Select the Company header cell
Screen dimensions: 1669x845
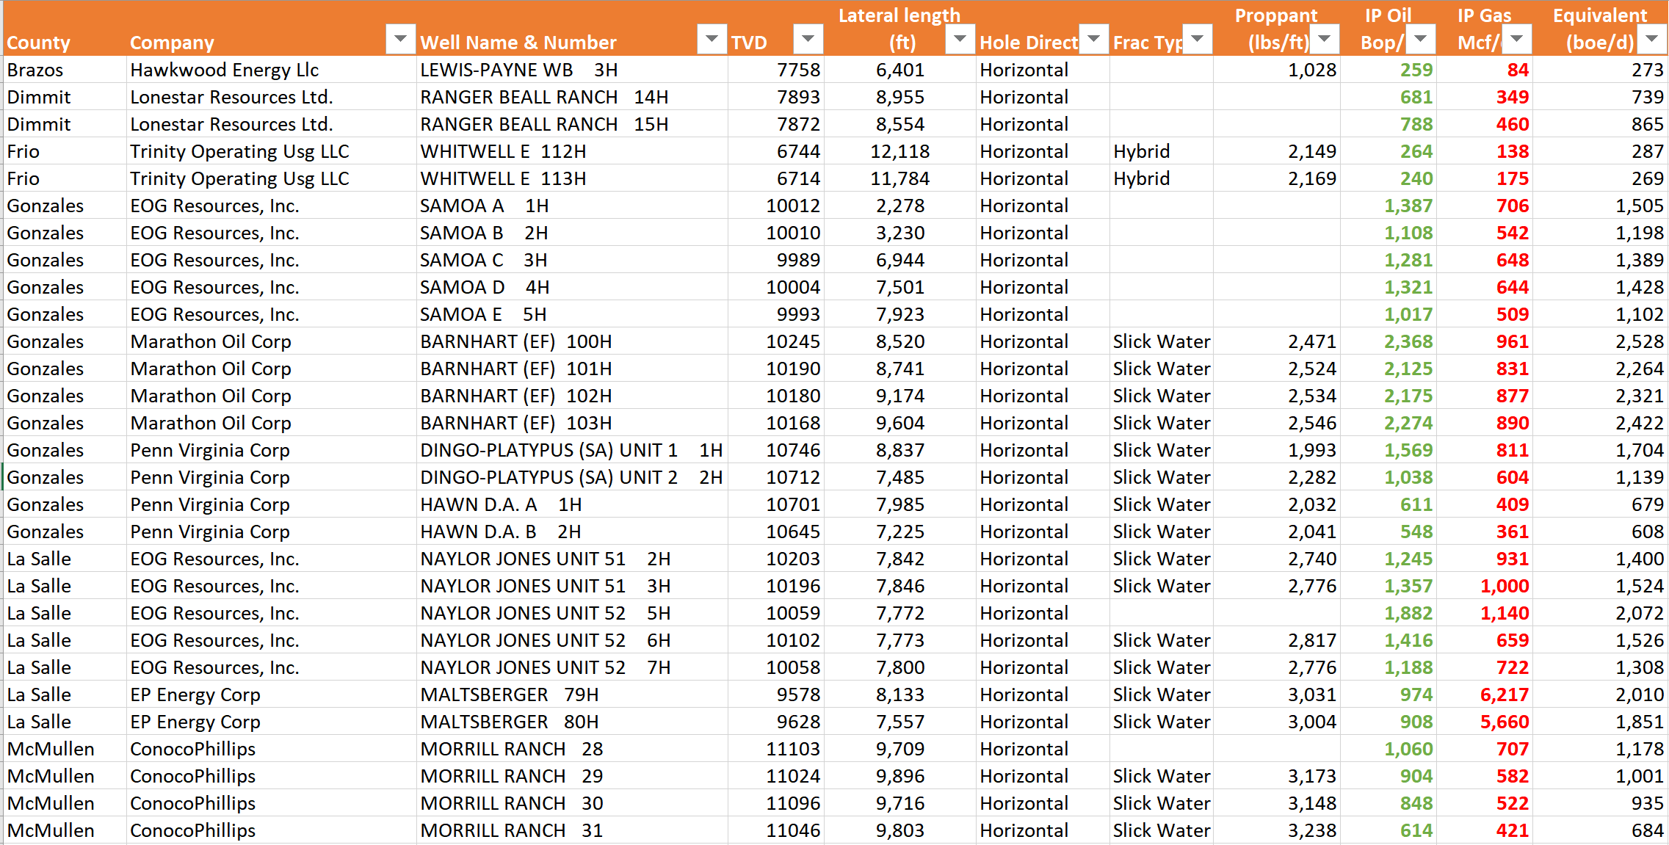pos(272,29)
